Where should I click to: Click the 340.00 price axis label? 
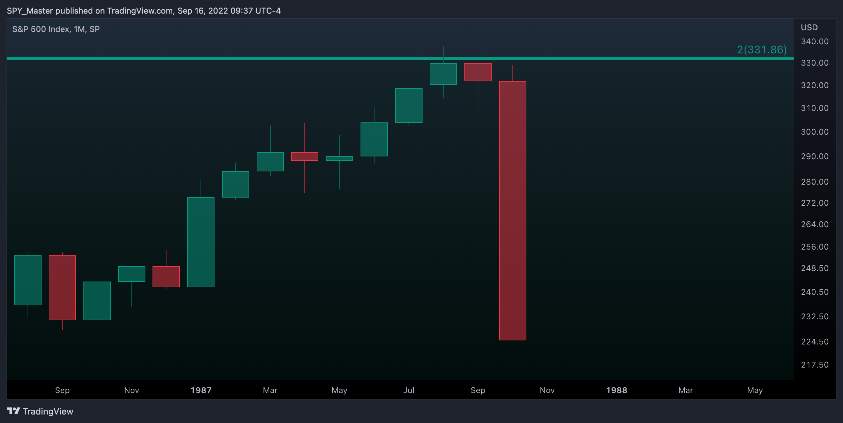pos(815,41)
